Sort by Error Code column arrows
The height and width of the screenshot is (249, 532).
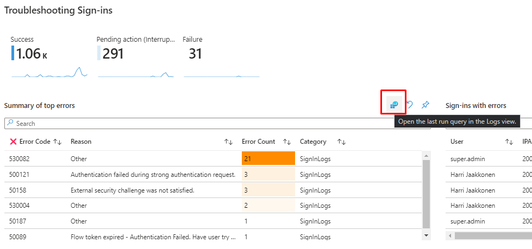coord(58,142)
